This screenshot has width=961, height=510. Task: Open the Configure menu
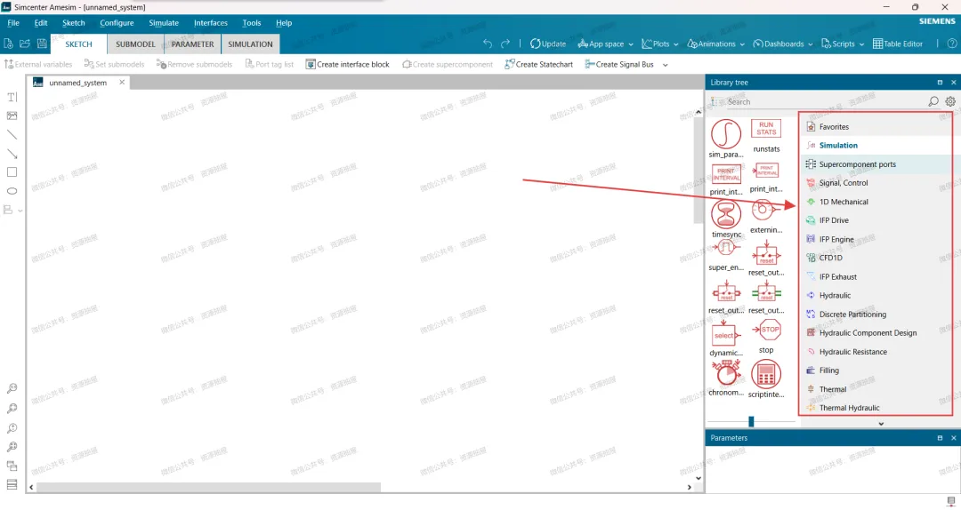coord(117,22)
